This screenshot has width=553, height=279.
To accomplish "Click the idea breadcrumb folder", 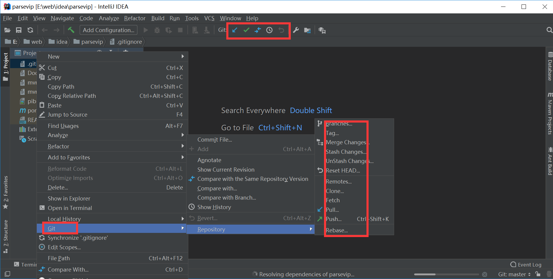I will [58, 42].
